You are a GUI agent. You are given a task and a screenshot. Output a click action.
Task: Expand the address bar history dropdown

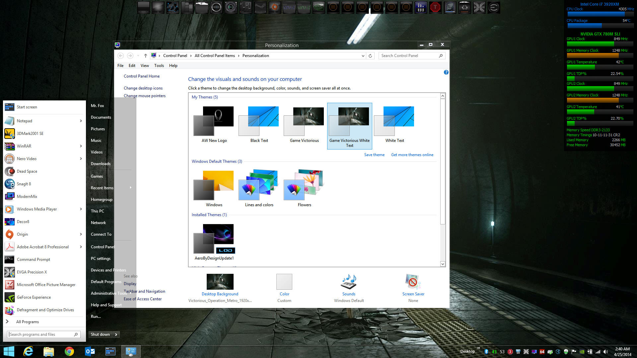click(x=363, y=56)
